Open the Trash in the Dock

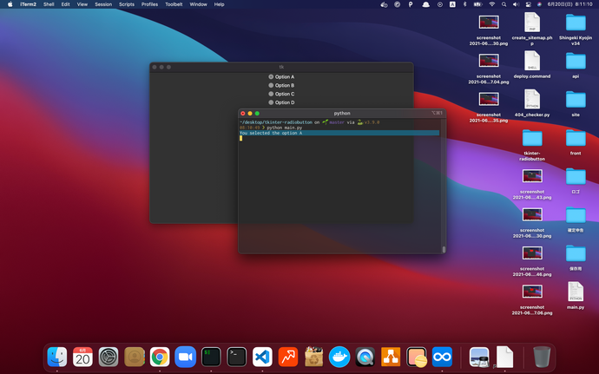[542, 356]
